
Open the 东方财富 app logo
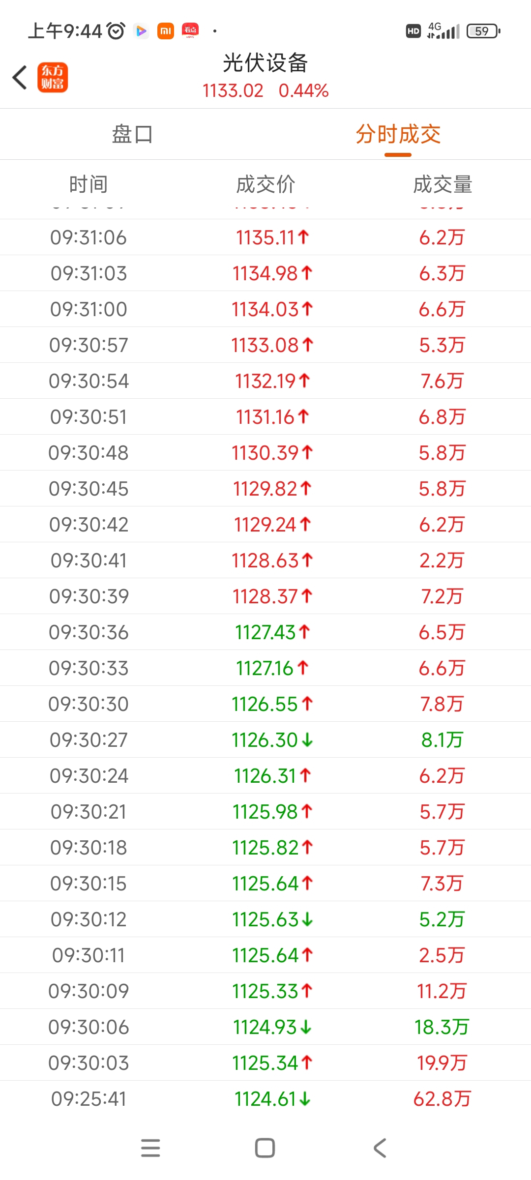pos(53,78)
